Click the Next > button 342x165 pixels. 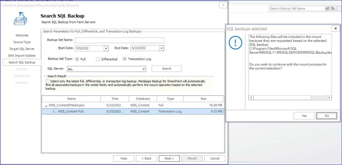pyautogui.click(x=169, y=158)
